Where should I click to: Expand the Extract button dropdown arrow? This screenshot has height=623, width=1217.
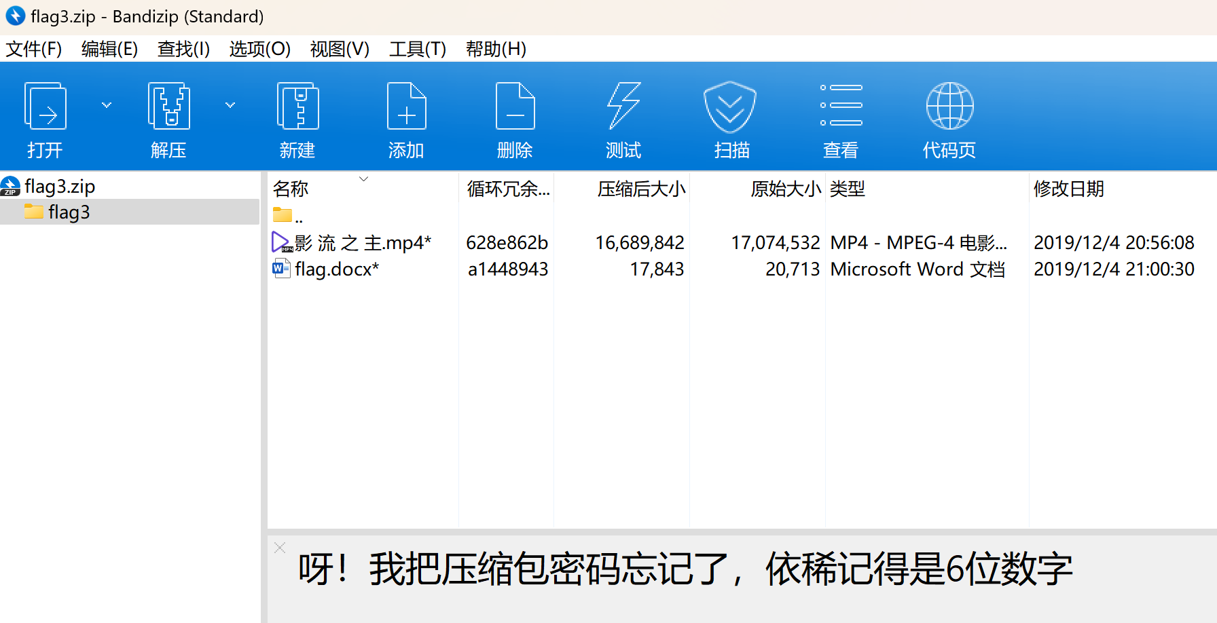tap(230, 105)
